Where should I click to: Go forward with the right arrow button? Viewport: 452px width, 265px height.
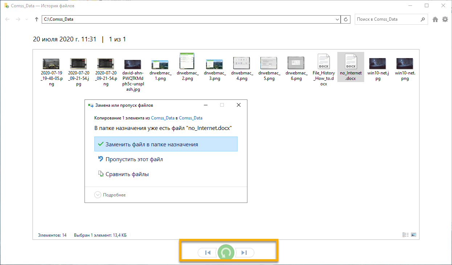click(18, 19)
